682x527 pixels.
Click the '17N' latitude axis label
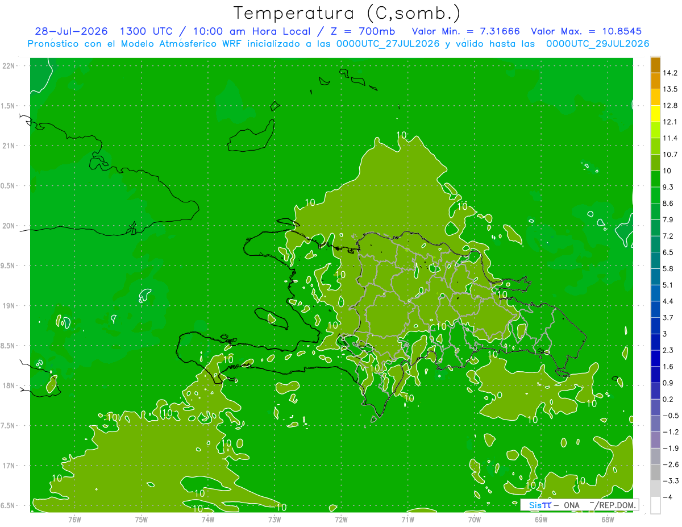click(x=9, y=466)
